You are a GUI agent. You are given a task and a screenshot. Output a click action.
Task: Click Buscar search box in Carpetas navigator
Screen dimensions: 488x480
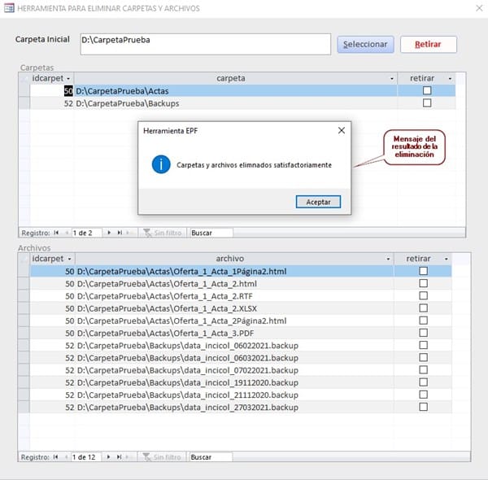click(x=211, y=233)
